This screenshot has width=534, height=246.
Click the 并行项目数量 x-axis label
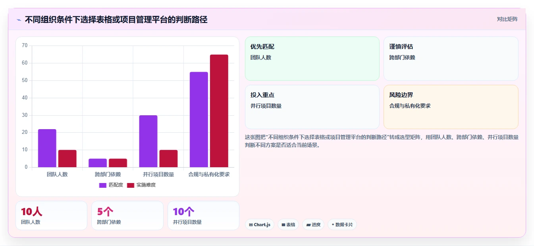click(x=158, y=174)
